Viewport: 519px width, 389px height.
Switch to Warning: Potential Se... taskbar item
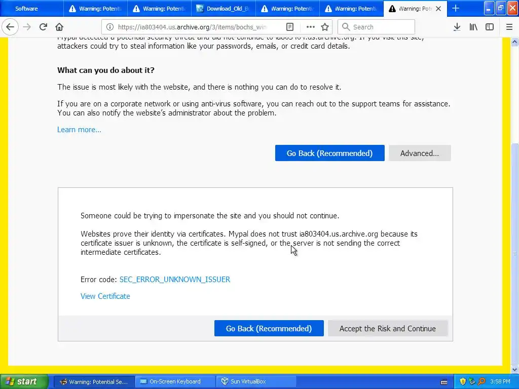pyautogui.click(x=94, y=382)
